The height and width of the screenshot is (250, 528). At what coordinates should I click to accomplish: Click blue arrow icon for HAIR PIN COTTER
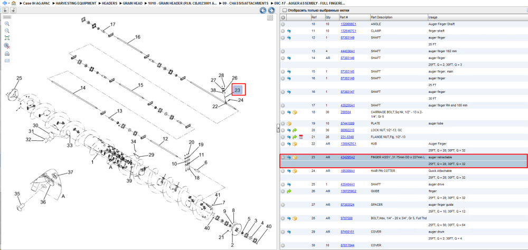point(289,171)
